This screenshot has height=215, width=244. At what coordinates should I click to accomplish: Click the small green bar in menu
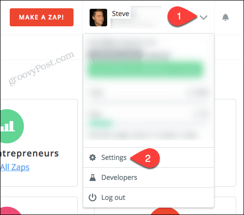click(101, 123)
